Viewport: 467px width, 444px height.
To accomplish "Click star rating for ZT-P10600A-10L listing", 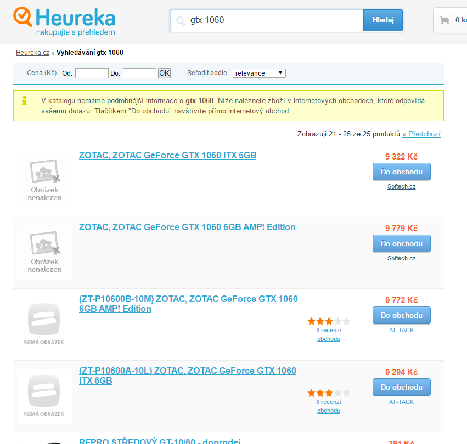I will click(329, 393).
